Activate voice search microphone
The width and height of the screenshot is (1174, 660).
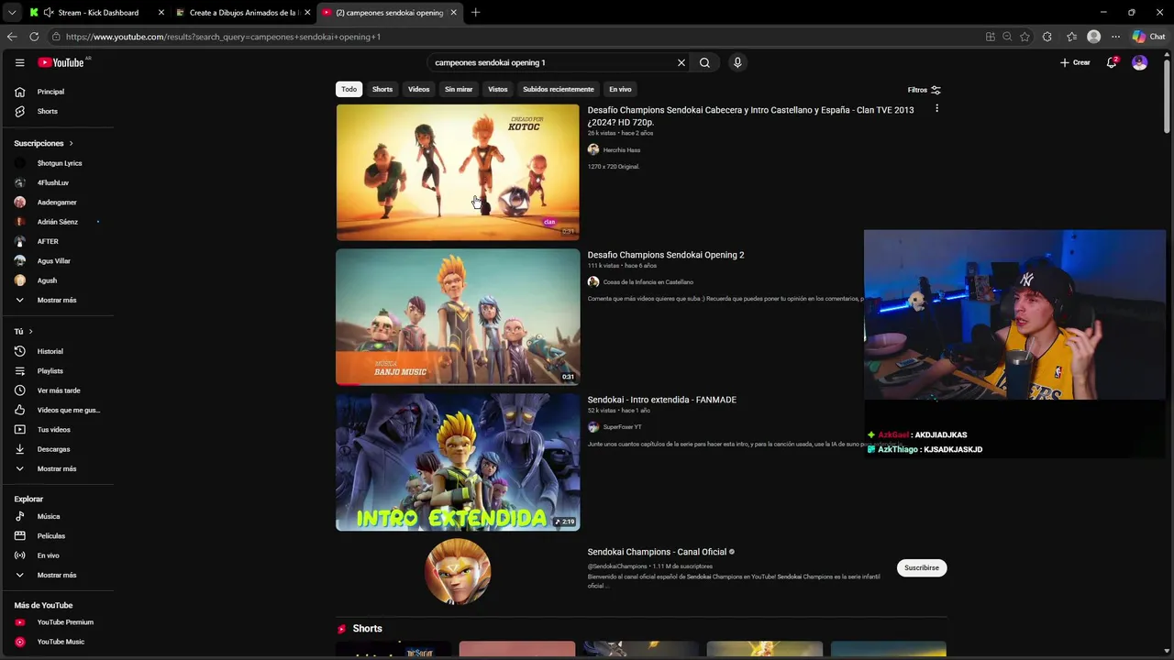tap(737, 62)
